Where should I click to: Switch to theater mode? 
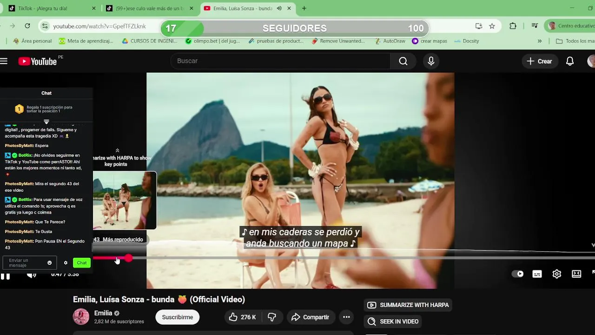tap(576, 274)
